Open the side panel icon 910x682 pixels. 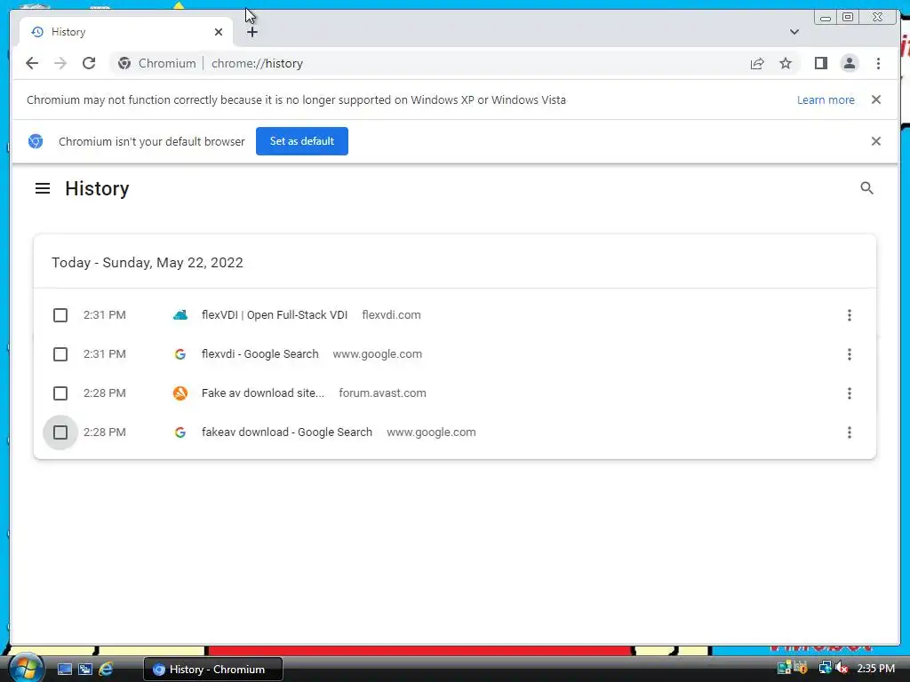(x=820, y=63)
